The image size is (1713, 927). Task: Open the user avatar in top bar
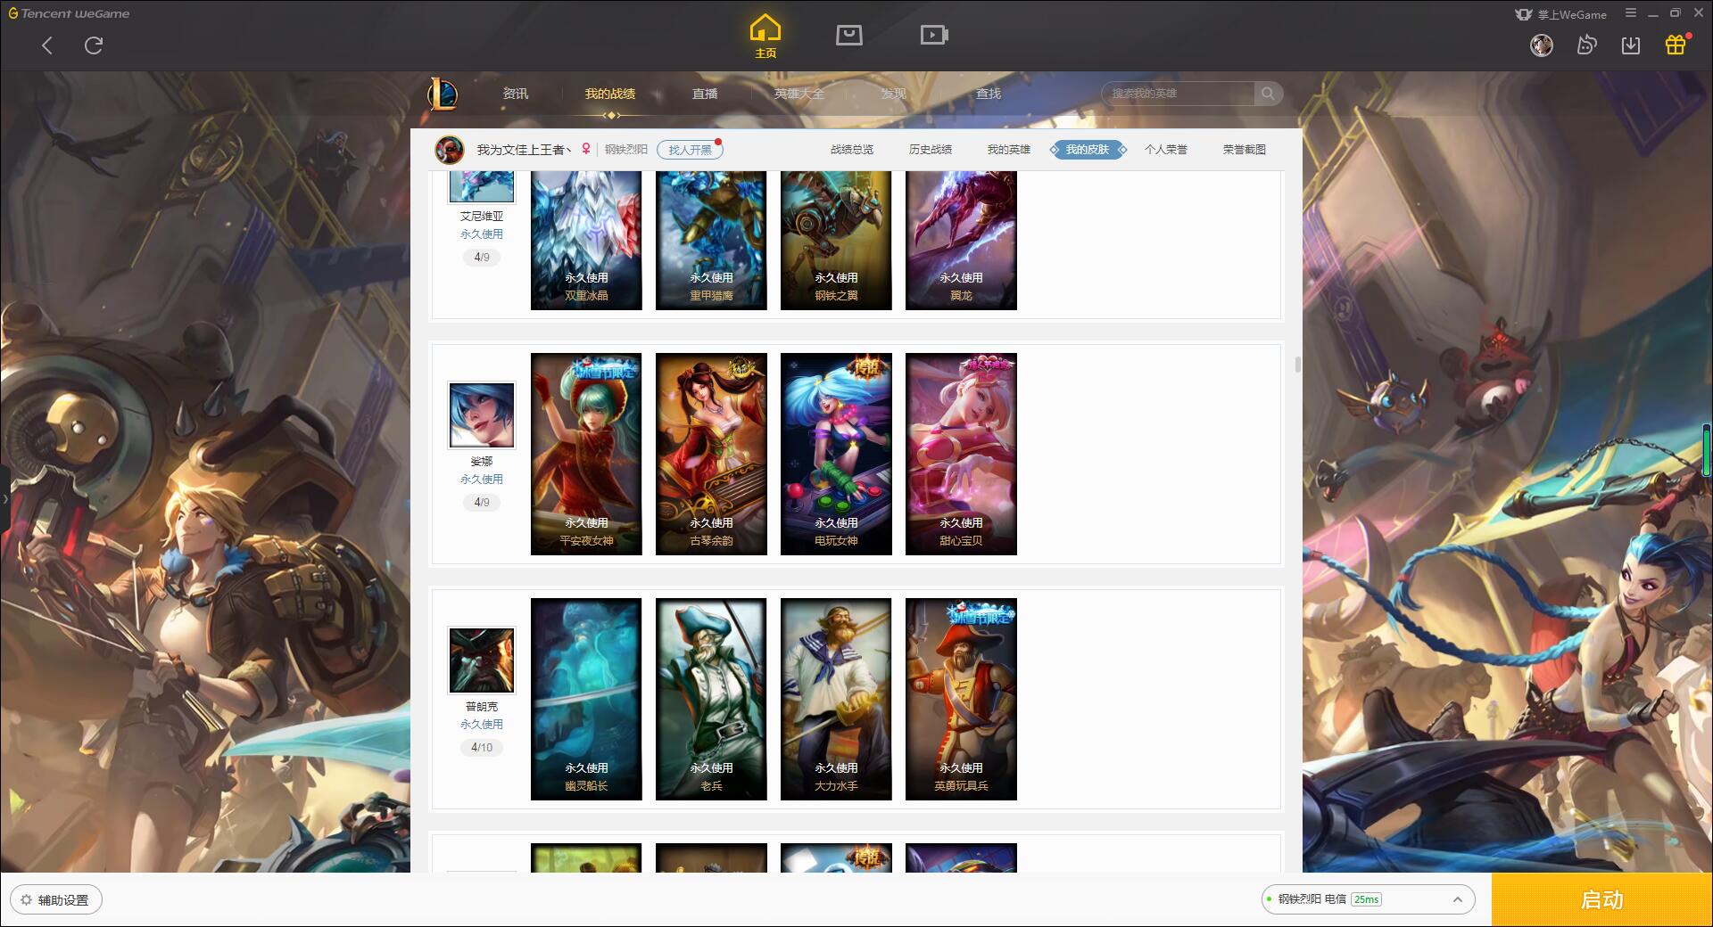1541,45
